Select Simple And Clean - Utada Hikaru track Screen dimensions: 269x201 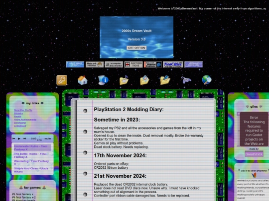click(32, 170)
